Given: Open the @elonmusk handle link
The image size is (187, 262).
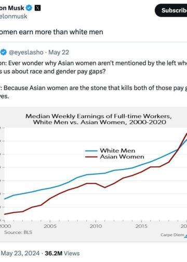Looking at the screenshot, I should (14, 17).
